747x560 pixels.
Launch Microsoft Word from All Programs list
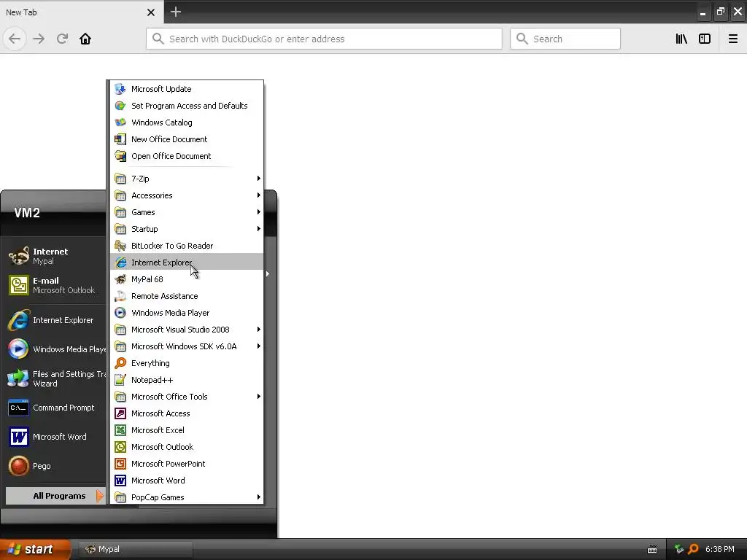[x=187, y=481]
